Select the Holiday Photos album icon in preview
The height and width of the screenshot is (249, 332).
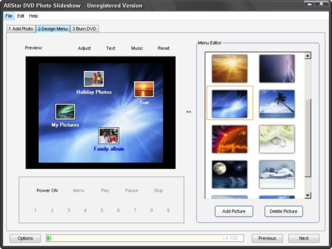(94, 79)
